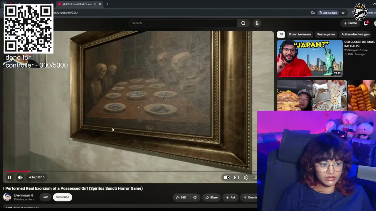Click the 4:14 / 50:15 time display
Viewport: 376px width, 211px height.
coord(37,177)
